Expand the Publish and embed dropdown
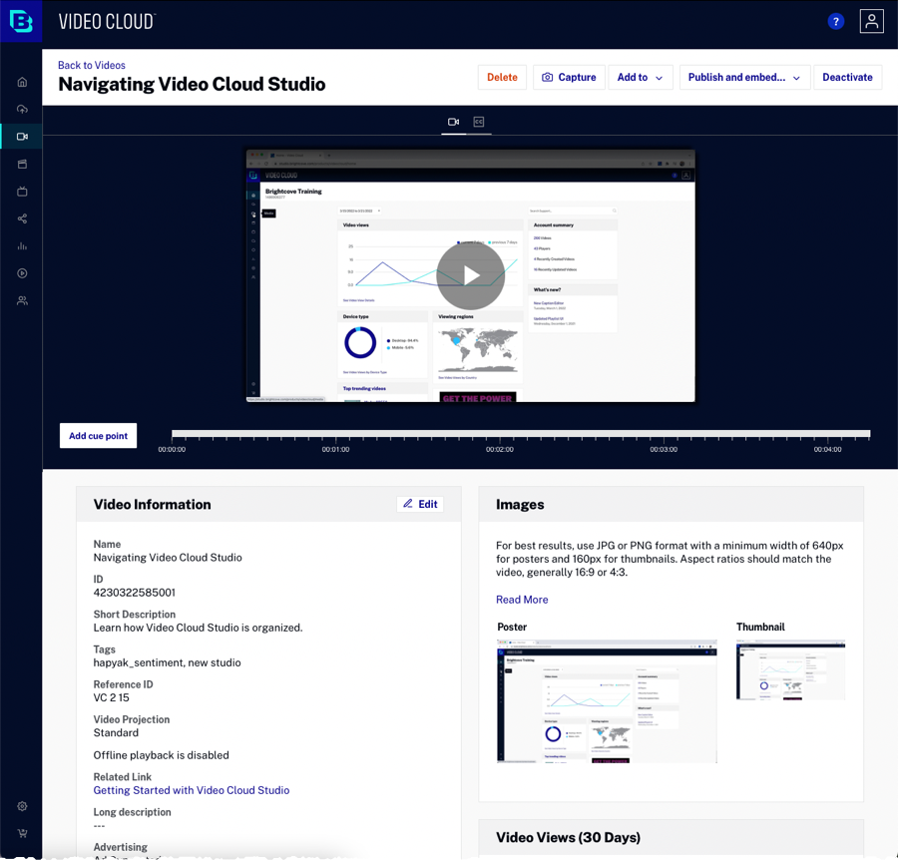Screen dimensions: 898x860 click(743, 78)
